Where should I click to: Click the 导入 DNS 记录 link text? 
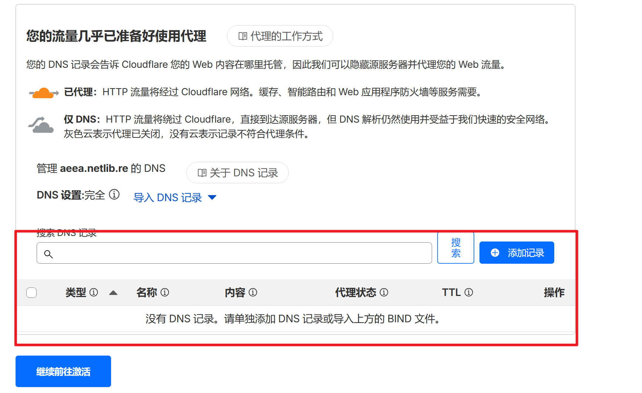pyautogui.click(x=168, y=198)
